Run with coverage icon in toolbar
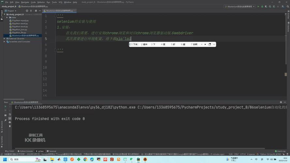290x163 pixels. click(x=266, y=7)
